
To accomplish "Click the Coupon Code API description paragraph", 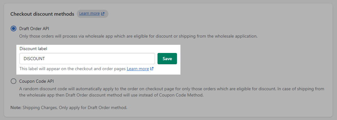I will pos(172,92).
